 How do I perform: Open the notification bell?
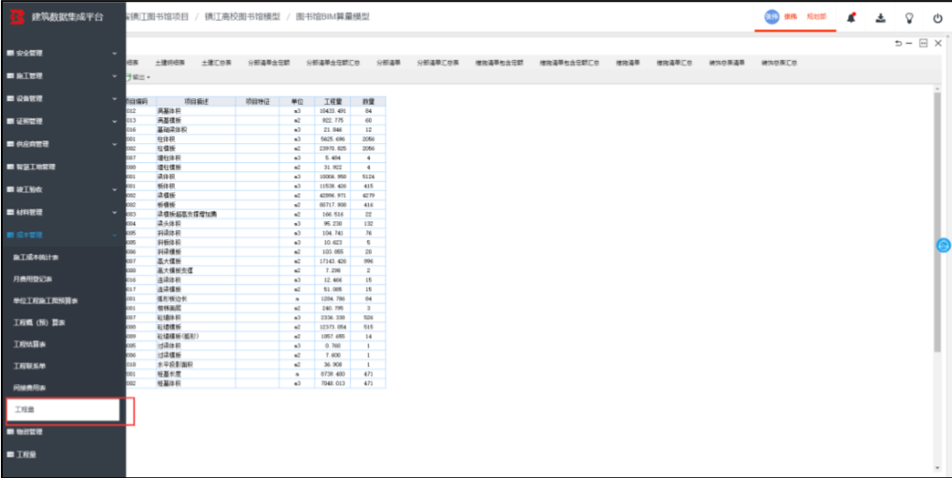(x=851, y=18)
